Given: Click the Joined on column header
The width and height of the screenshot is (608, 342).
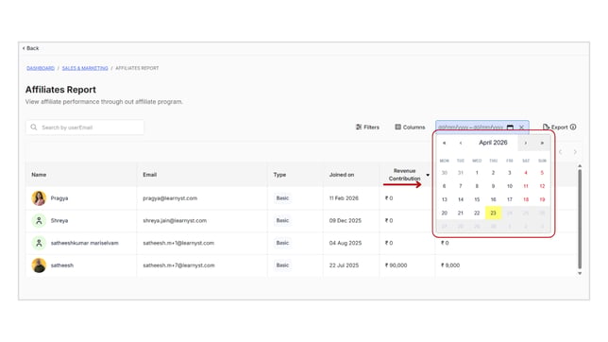Looking at the screenshot, I should 342,175.
